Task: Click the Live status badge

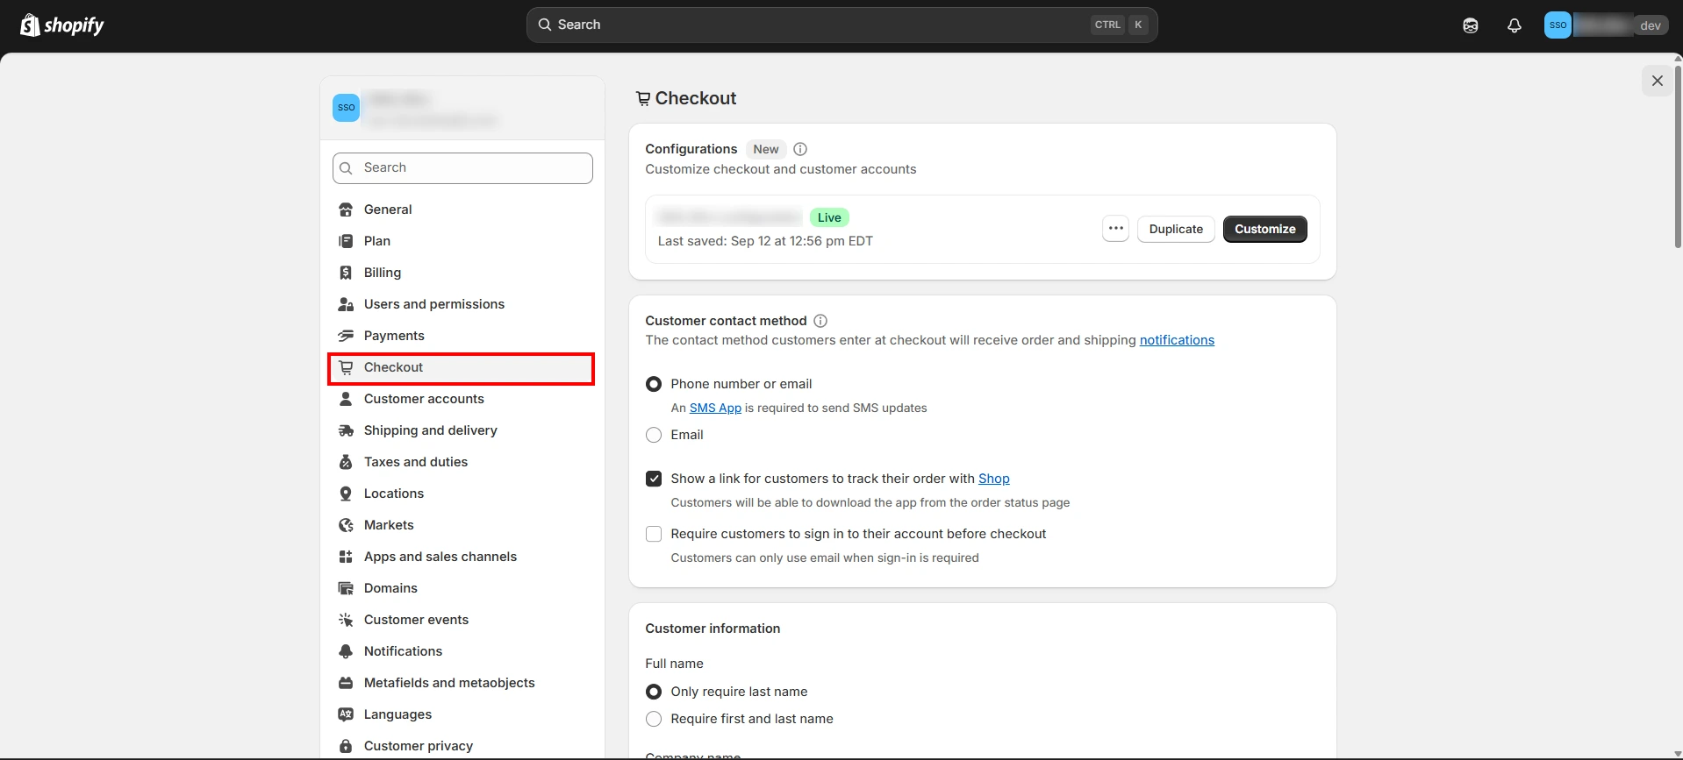Action: (829, 217)
